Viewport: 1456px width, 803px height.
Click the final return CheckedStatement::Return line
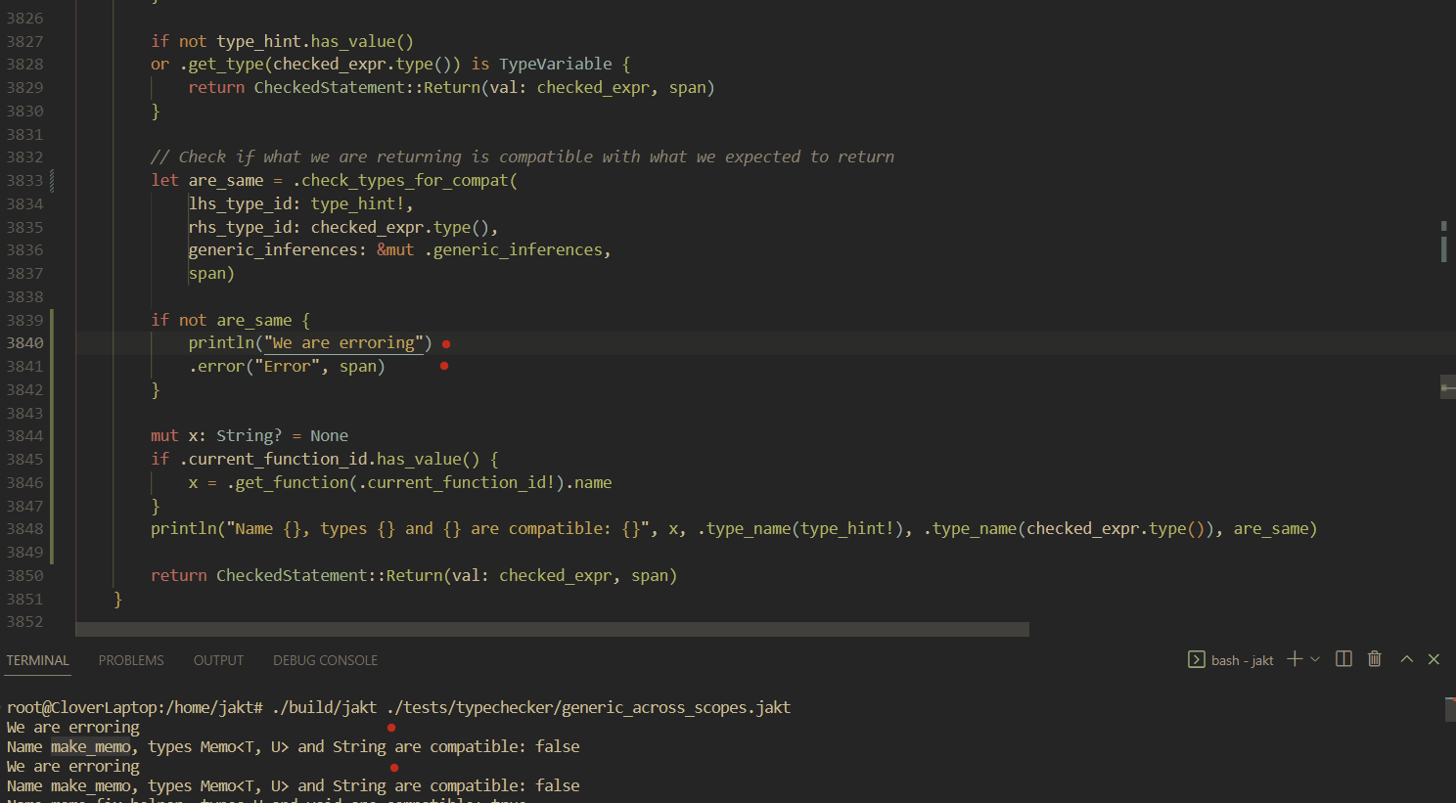[414, 576]
